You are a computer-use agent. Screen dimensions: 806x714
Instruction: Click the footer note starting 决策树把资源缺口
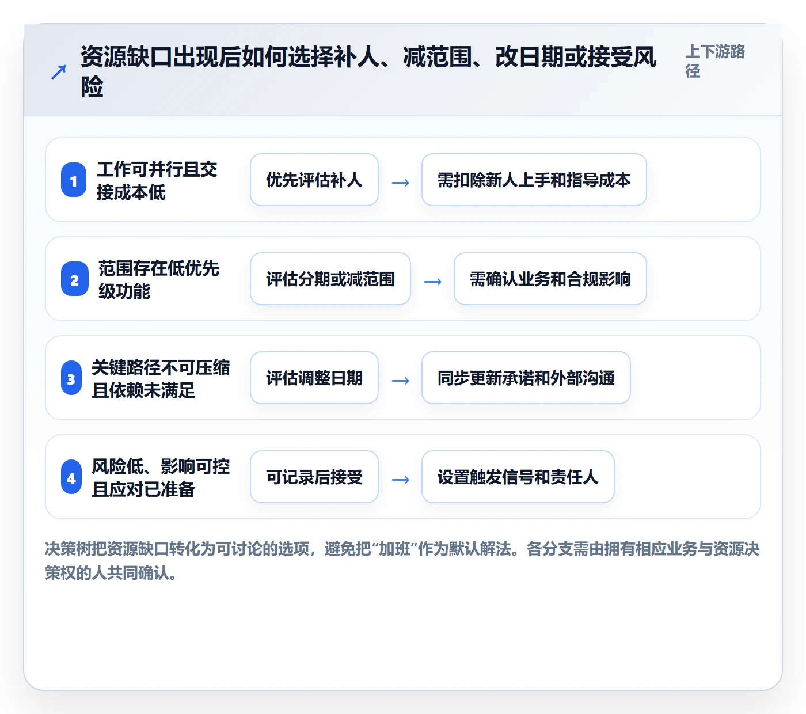click(402, 560)
